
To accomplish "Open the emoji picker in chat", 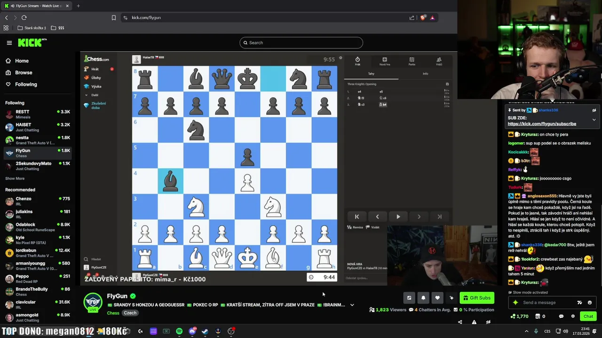I will click(x=590, y=302).
